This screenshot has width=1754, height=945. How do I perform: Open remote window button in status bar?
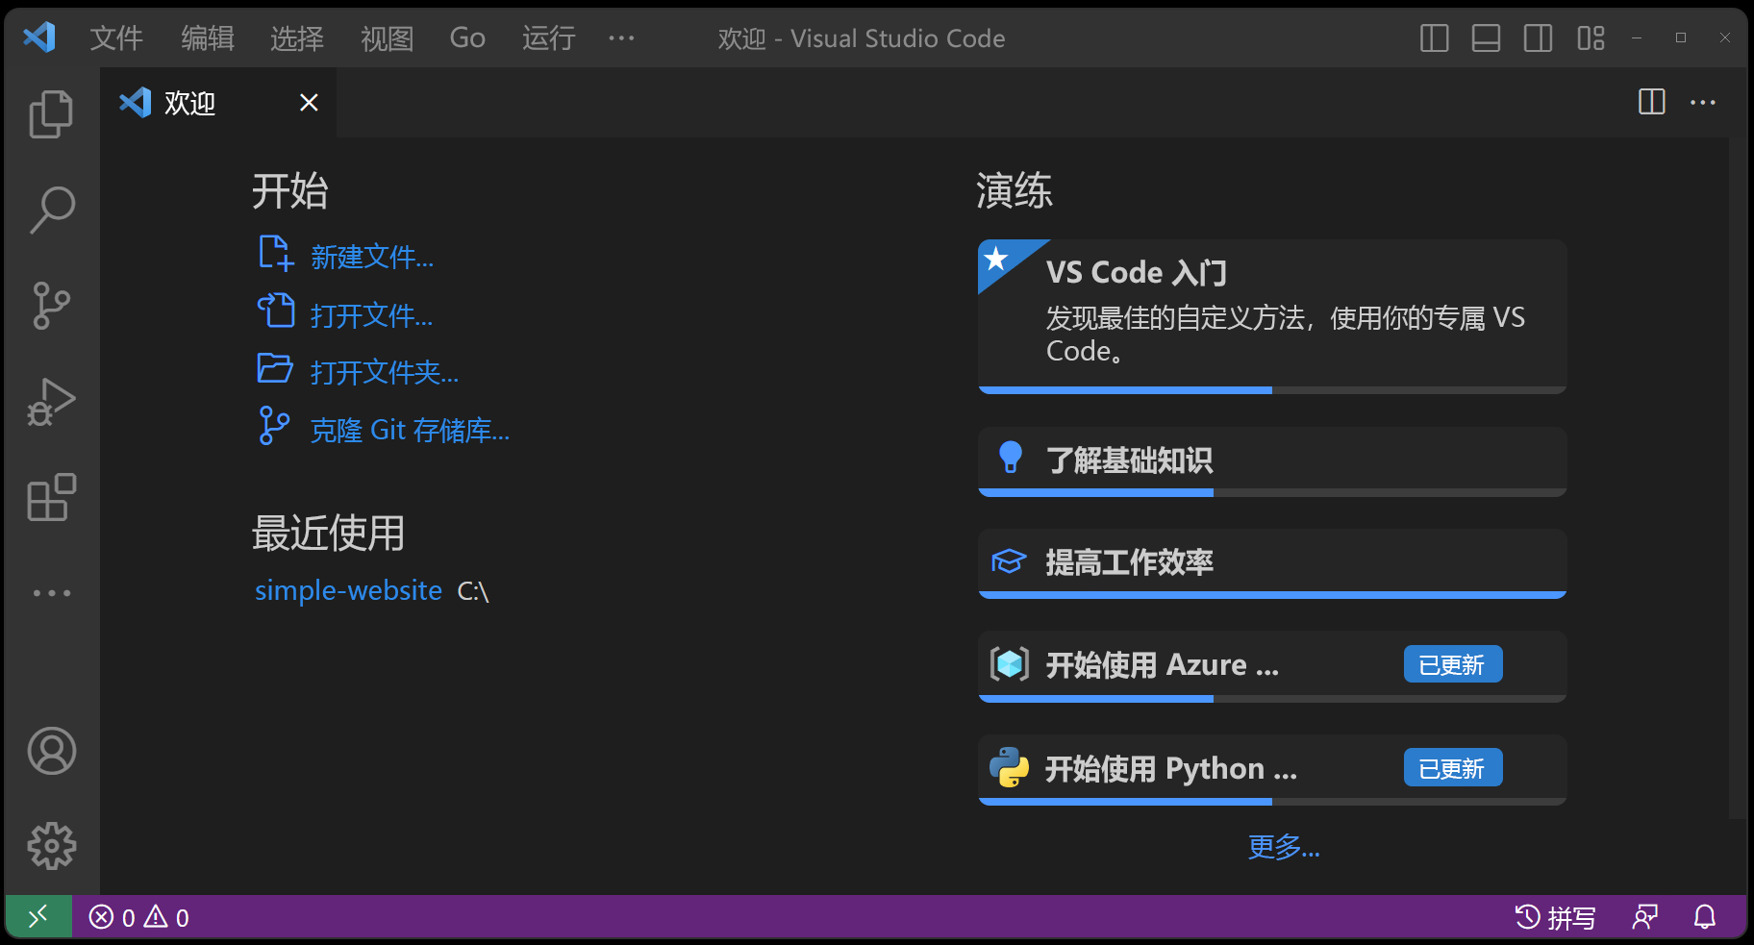tap(38, 917)
